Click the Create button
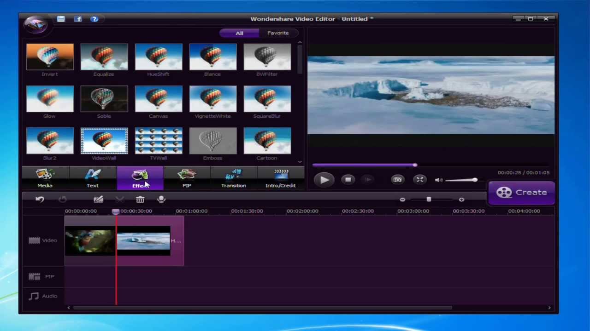Image resolution: width=590 pixels, height=331 pixels. tap(522, 193)
